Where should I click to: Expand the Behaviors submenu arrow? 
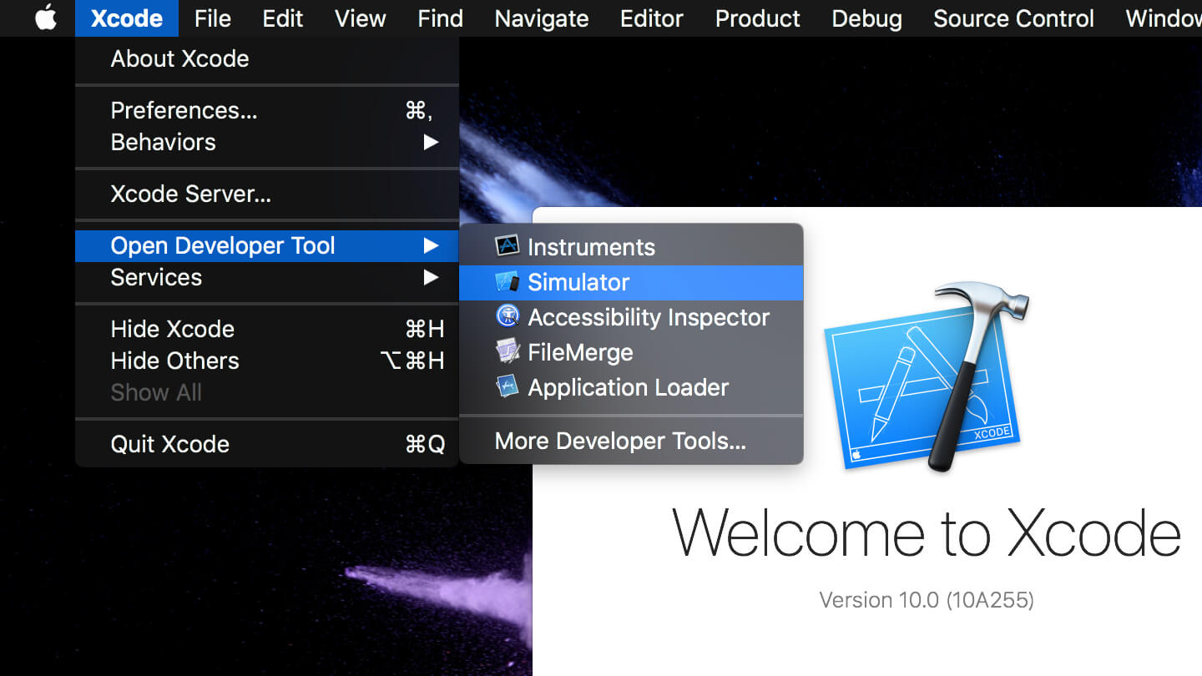click(431, 143)
